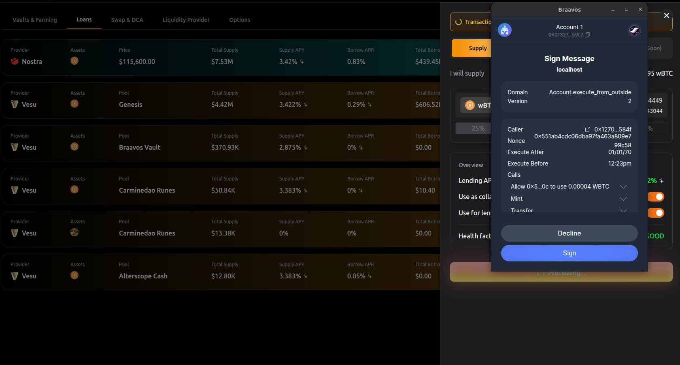
Task: Click the Braavos Vault pool name
Action: tap(140, 147)
